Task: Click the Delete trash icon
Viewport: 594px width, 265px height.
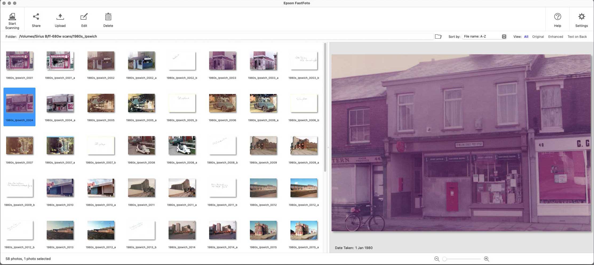Action: pos(108,17)
